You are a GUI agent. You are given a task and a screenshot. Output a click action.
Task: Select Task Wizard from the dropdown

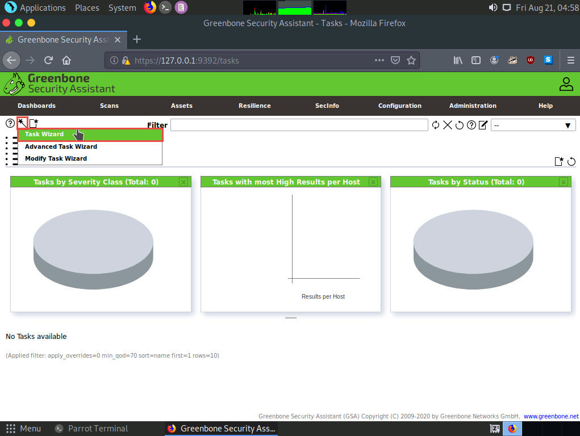90,134
